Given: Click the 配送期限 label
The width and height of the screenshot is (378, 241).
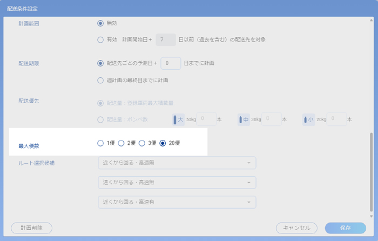Looking at the screenshot, I should [x=29, y=63].
